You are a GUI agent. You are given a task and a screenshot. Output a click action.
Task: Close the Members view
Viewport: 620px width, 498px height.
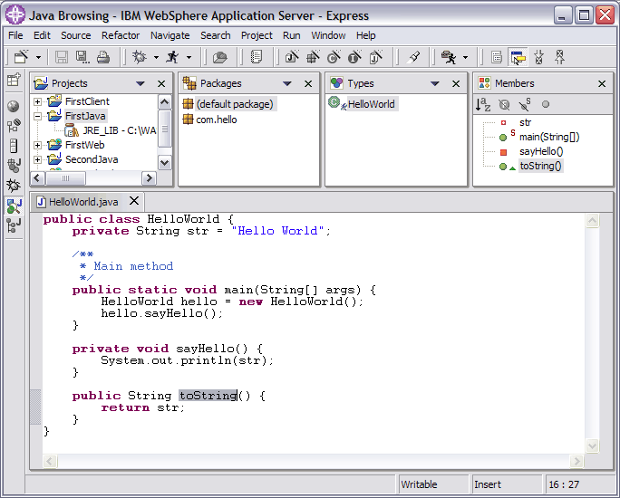(x=602, y=83)
